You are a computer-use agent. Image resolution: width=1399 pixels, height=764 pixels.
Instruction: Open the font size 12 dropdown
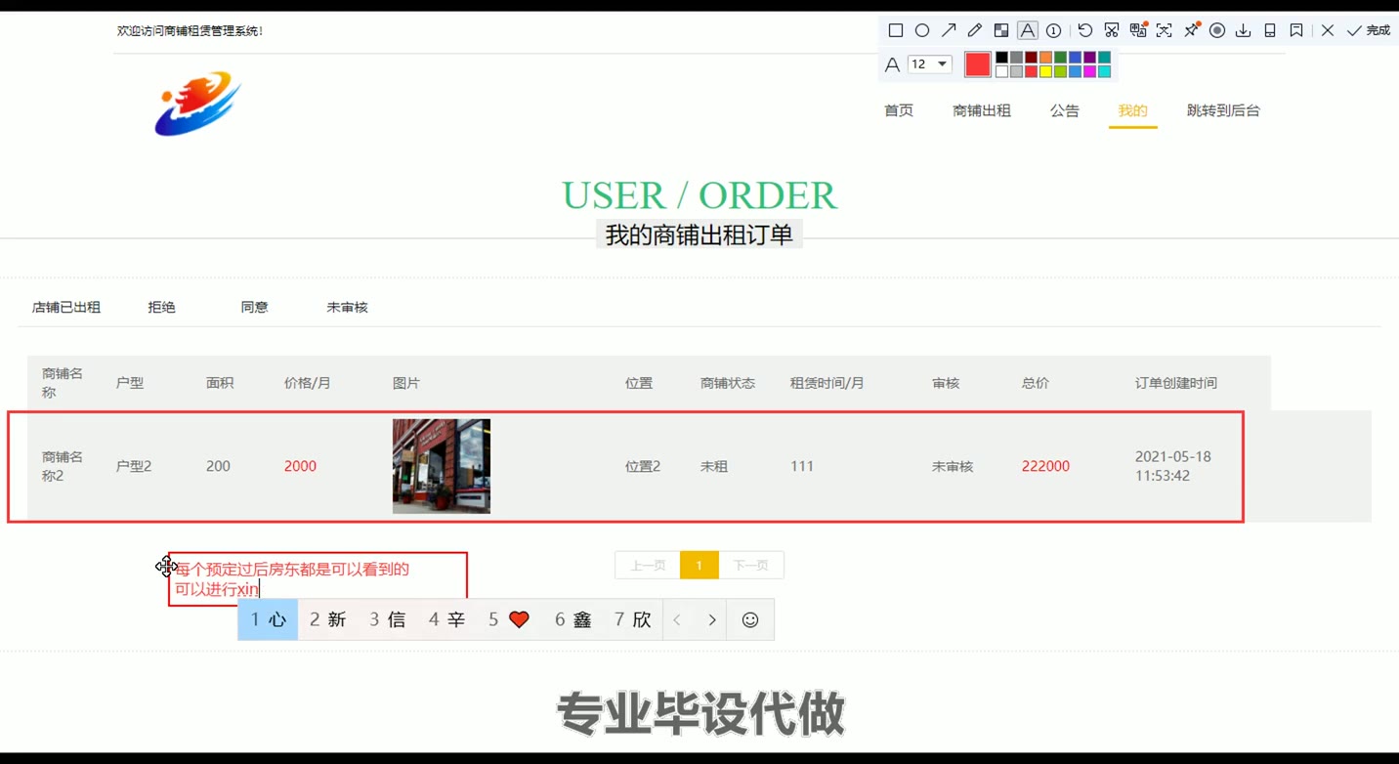929,64
